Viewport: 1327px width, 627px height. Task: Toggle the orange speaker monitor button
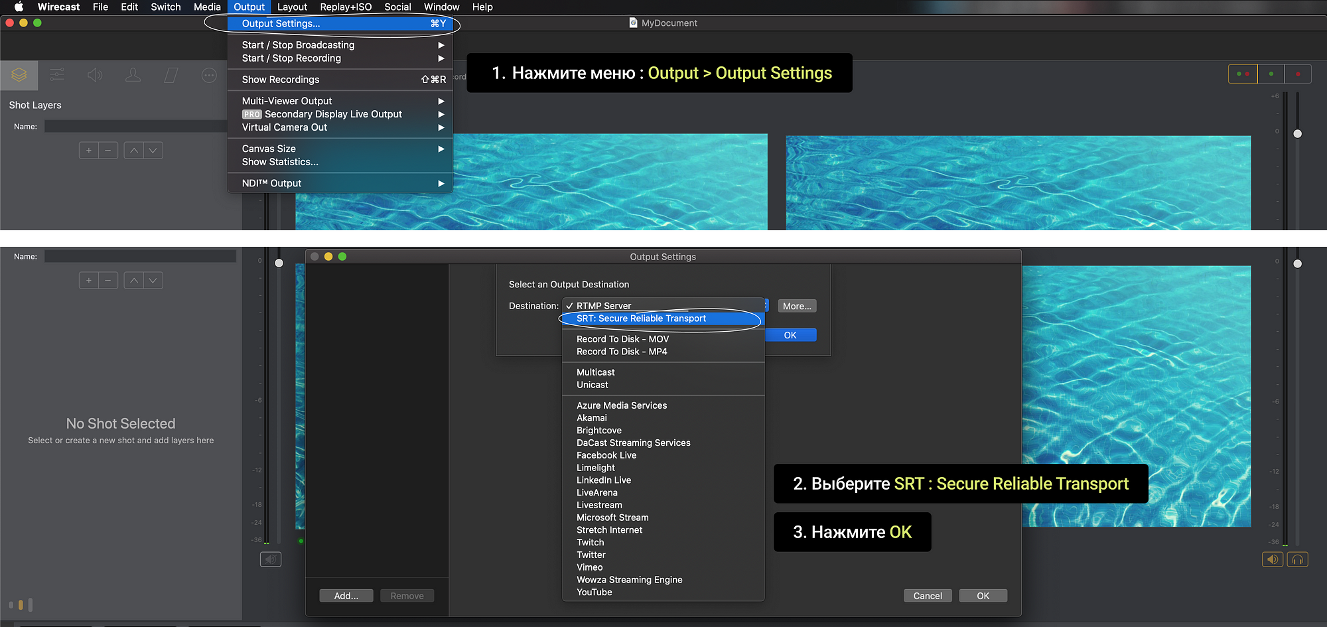[1273, 559]
